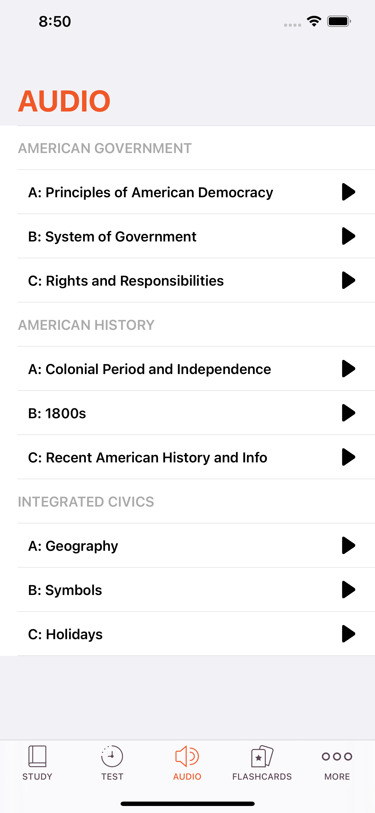Screen dimensions: 375x813
Task: Play Recent American History and Info
Action: pos(348,457)
